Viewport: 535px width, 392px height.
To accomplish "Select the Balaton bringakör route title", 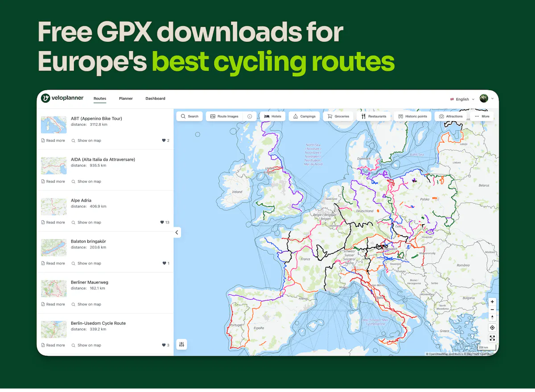I will (88, 241).
